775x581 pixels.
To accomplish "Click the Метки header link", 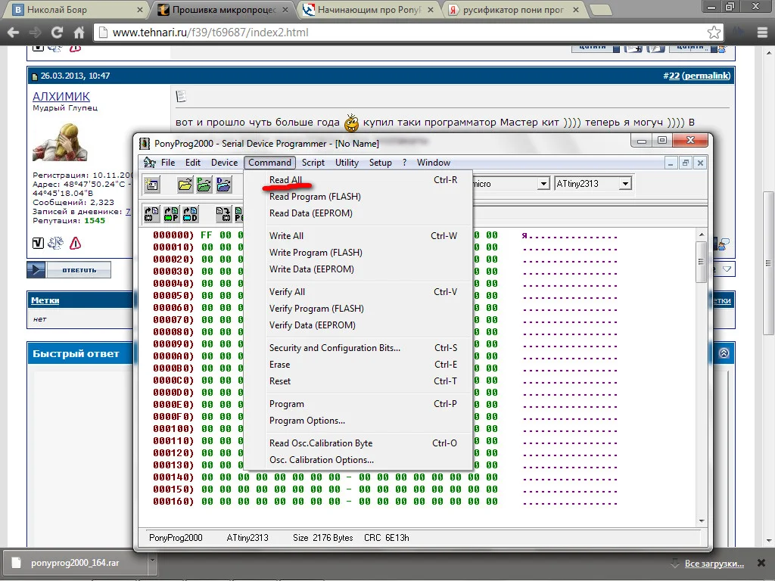I will (45, 300).
